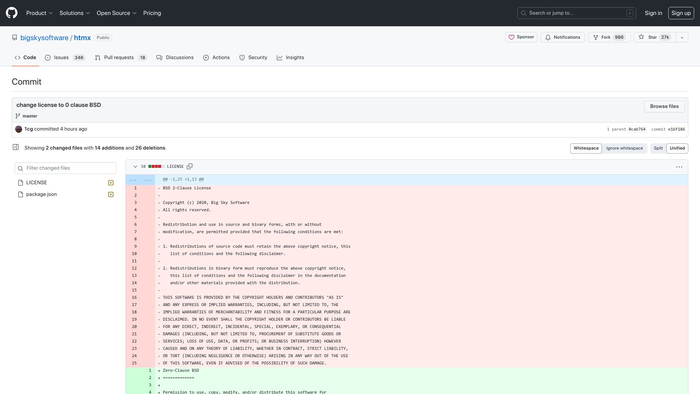Image resolution: width=700 pixels, height=394 pixels.
Task: Click the Notifications button
Action: pyautogui.click(x=563, y=37)
